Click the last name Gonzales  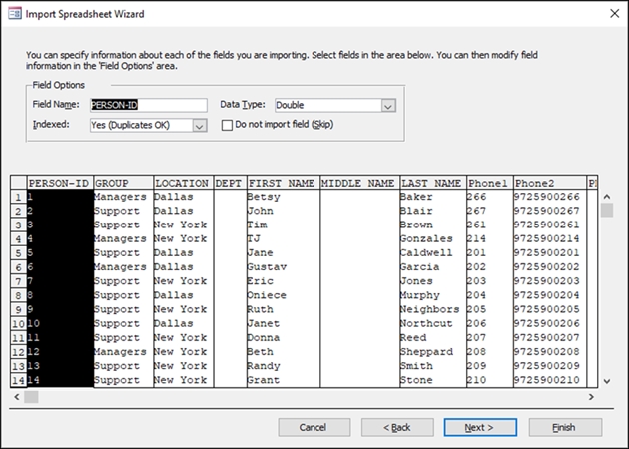(426, 238)
